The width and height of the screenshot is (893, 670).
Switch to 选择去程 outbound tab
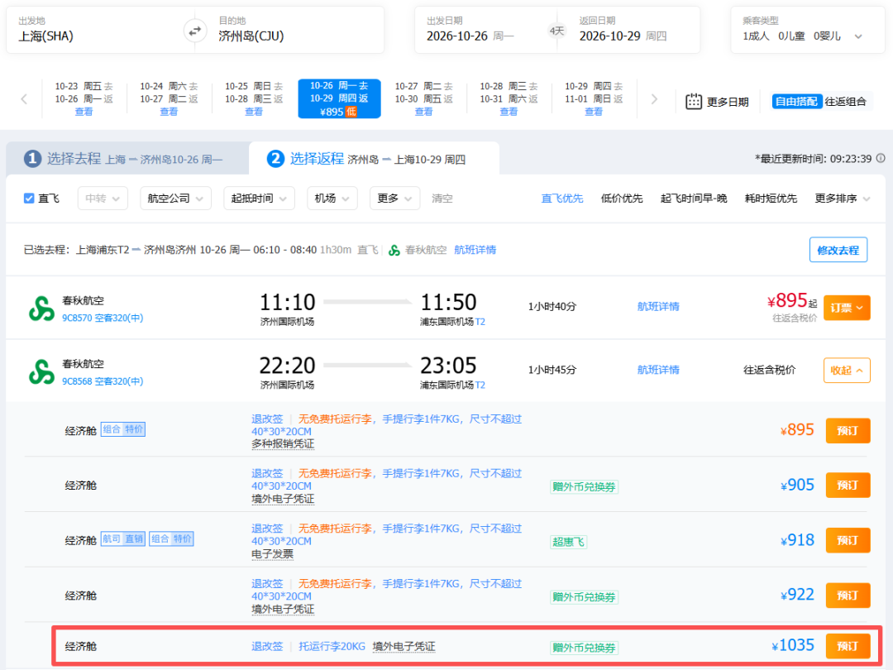click(127, 158)
